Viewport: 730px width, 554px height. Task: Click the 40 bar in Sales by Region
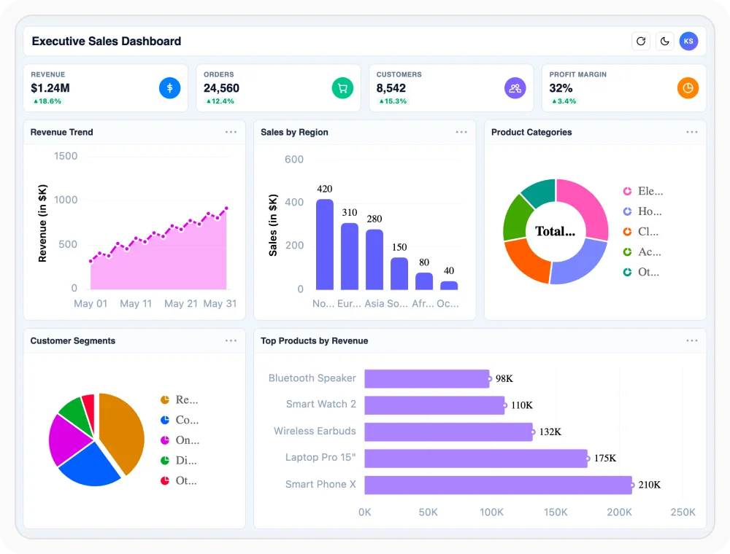coord(449,286)
